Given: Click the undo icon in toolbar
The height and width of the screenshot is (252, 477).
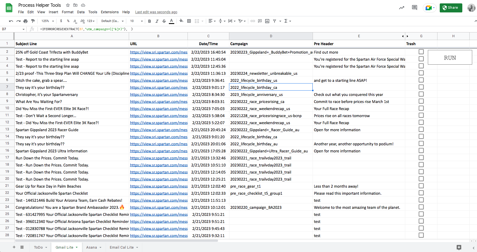Looking at the screenshot, I should click(11, 21).
